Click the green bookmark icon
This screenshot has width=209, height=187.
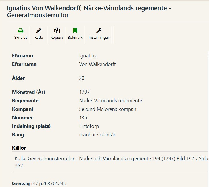[75, 31]
